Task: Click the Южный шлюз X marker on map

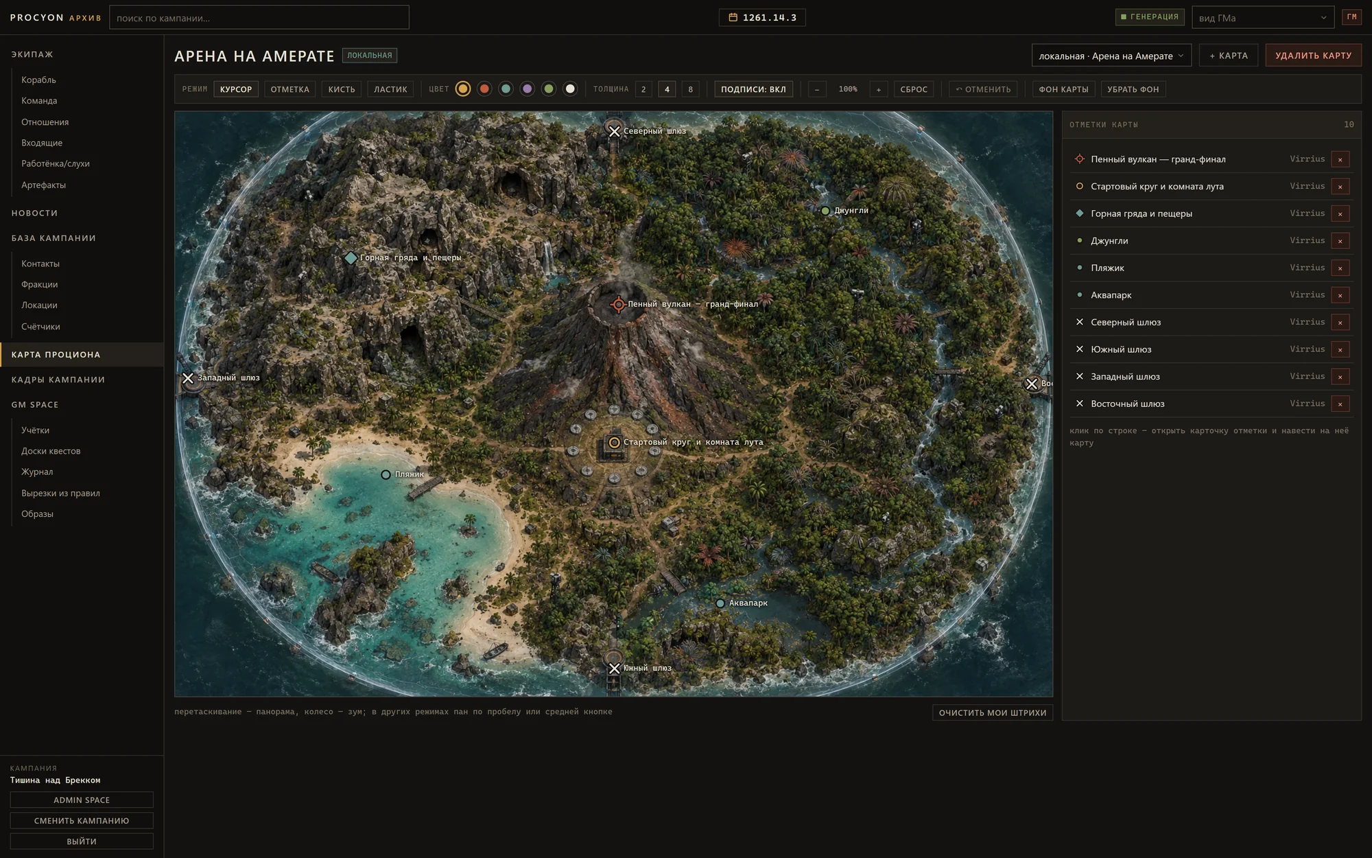Action: coord(614,669)
